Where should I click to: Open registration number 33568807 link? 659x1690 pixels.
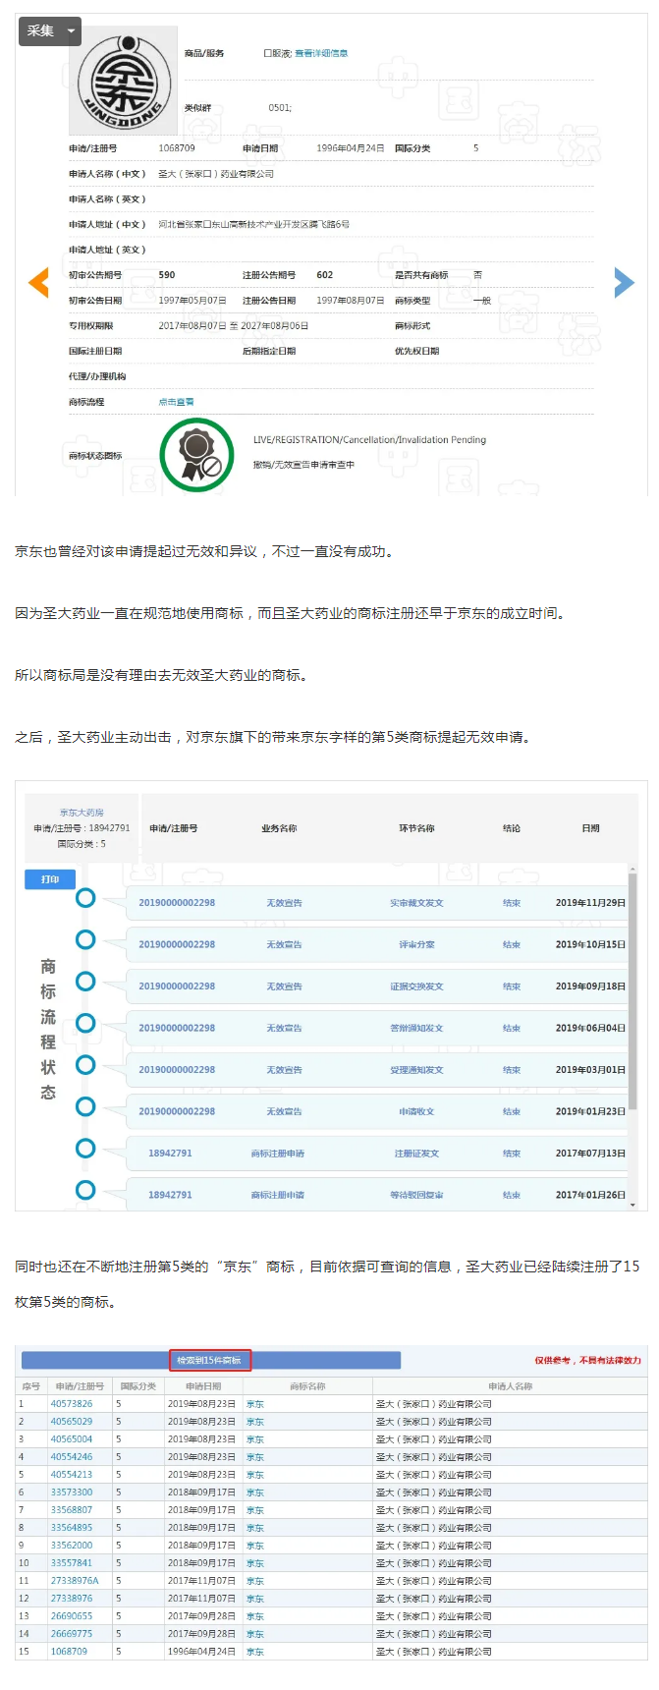pos(72,1510)
